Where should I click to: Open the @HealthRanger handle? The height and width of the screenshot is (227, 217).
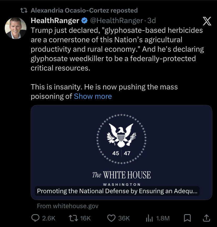tap(116, 20)
